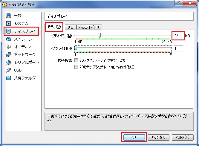The height and width of the screenshot is (146, 199).
Task: Click the 1 MB minimum label
Action: [79, 42]
